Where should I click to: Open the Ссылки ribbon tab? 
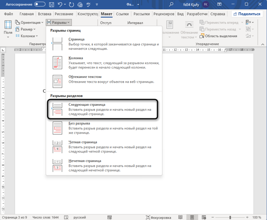122,14
